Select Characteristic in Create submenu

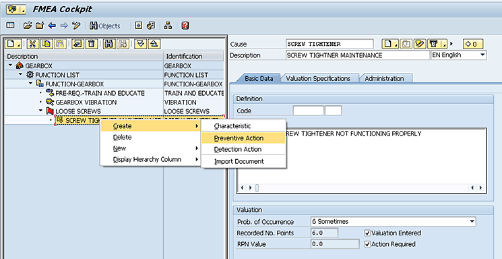tap(243, 126)
